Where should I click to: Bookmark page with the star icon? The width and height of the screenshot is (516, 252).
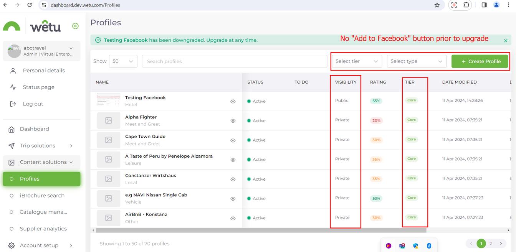pyautogui.click(x=437, y=5)
